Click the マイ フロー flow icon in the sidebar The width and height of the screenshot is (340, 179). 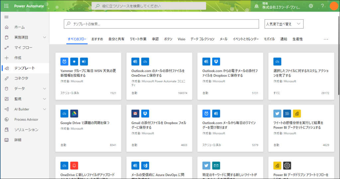coord(7,48)
